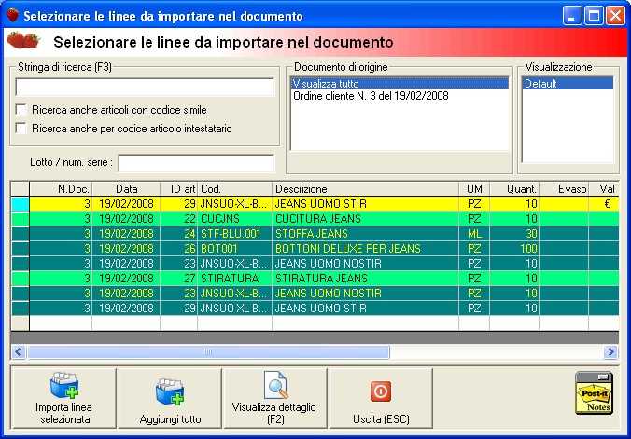Select Default in Visualizzazione list
Viewport: 631px width, 439px height.
tap(568, 84)
